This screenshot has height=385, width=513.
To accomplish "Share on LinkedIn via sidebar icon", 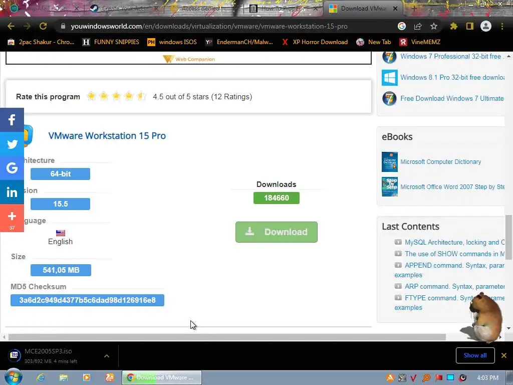I will pos(12,192).
